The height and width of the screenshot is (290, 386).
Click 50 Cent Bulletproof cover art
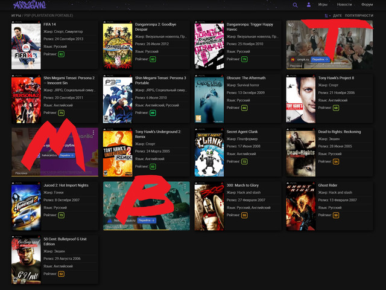pyautogui.click(x=26, y=260)
